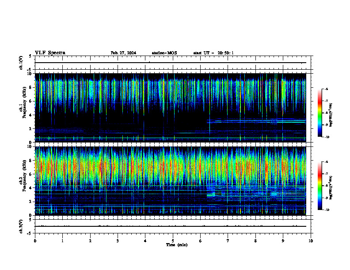Click the "-7" label on ch.2 color bar
The height and width of the screenshot is (270, 350).
click(x=327, y=174)
